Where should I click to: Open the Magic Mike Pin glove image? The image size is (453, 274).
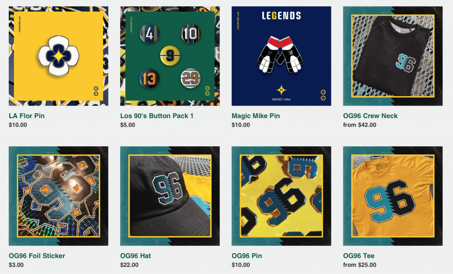tap(281, 56)
